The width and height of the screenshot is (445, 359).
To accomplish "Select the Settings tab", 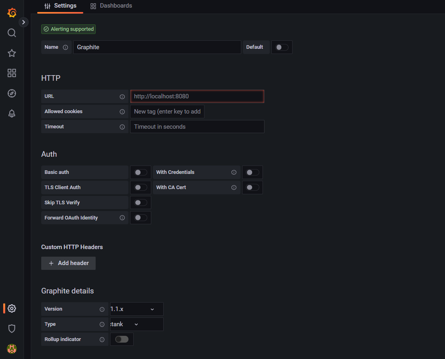I will point(60,6).
